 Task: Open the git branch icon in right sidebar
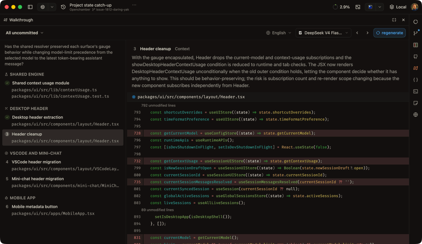[x=416, y=33]
